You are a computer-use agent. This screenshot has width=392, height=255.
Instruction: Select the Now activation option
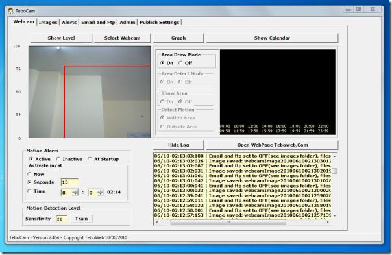pyautogui.click(x=29, y=174)
